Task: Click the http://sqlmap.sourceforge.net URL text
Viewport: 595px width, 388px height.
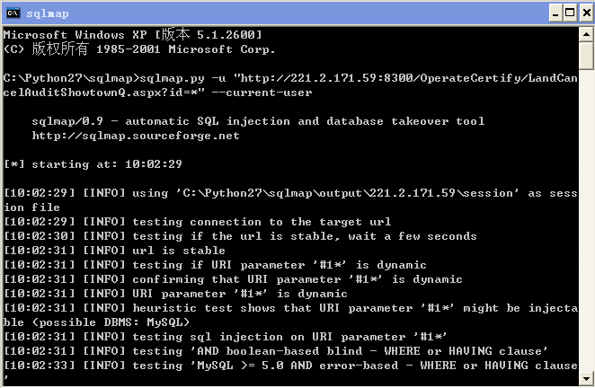Action: pyautogui.click(x=136, y=136)
